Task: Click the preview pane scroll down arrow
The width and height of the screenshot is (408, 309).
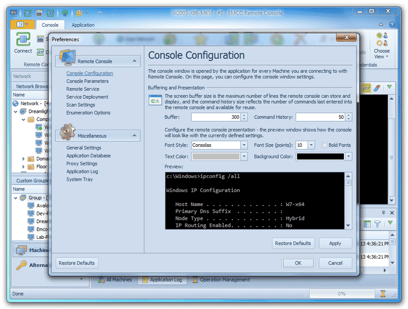Action: [348, 226]
